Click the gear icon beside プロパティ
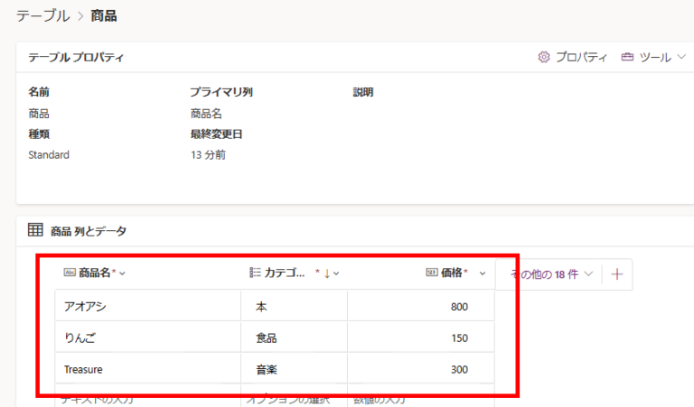Screen dimensions: 694x407 pyautogui.click(x=544, y=57)
